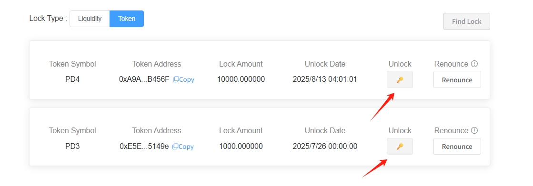The width and height of the screenshot is (533, 186).
Task: Click the 0xE5E...5149e address text
Action: (144, 147)
